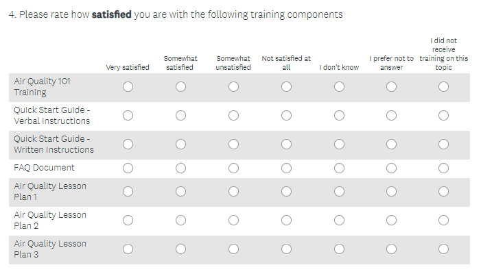Rate Air Quality Lesson Plan 2 Very satisfied
The height and width of the screenshot is (276, 481).
coord(128,221)
